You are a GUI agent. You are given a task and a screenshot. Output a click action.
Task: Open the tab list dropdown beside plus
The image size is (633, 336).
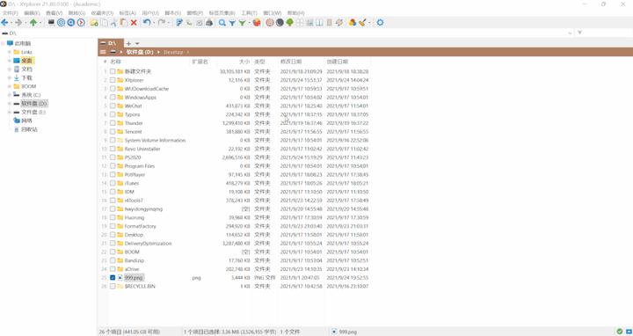[137, 43]
